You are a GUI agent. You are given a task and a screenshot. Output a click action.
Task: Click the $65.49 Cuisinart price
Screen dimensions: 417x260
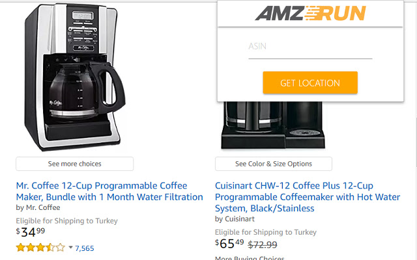(x=229, y=244)
